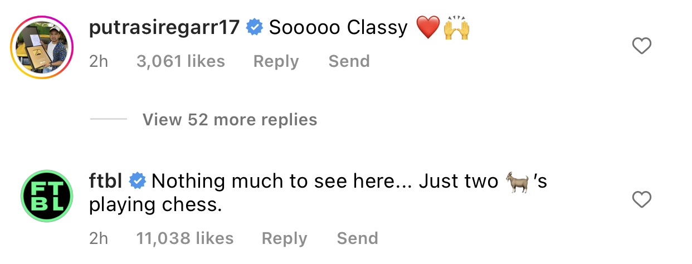The height and width of the screenshot is (264, 692).
Task: Click the red heart emoji in the comment
Action: point(428,28)
